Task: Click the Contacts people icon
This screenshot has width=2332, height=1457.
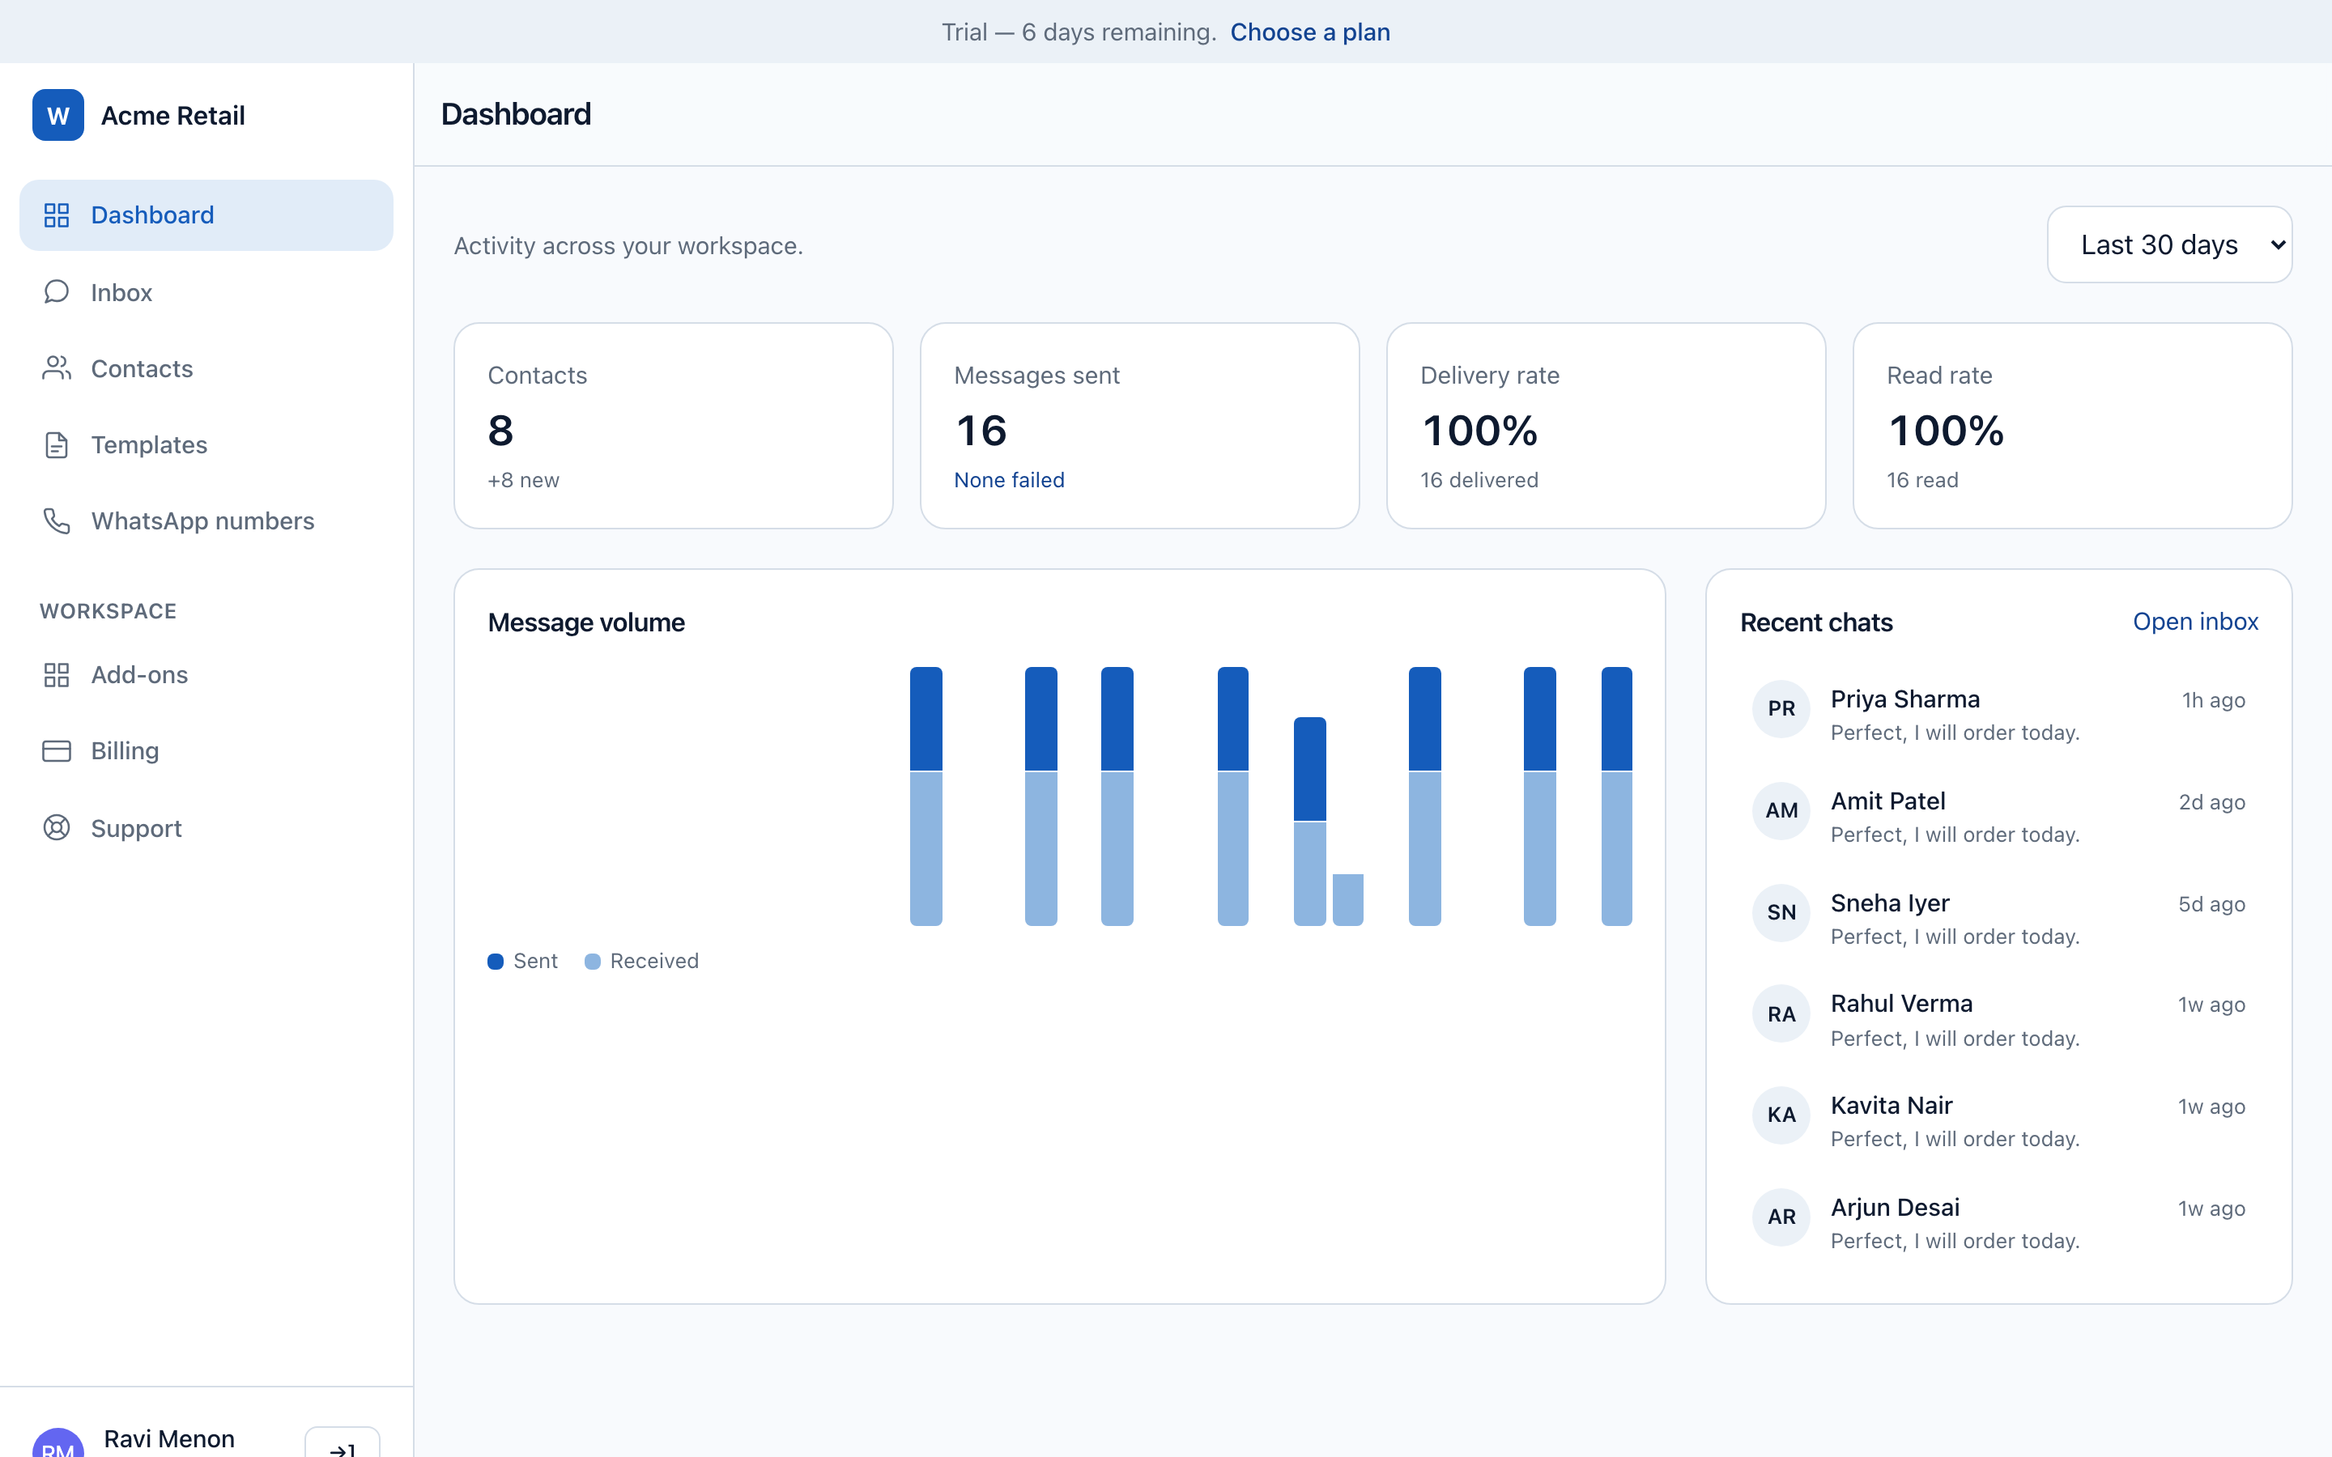Action: tap(57, 368)
